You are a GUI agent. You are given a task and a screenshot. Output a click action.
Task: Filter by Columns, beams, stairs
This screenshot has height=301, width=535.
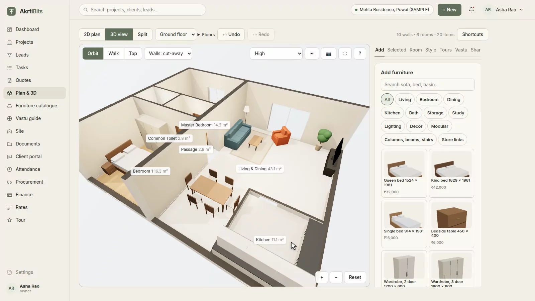[409, 140]
